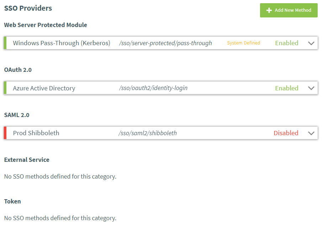Screen dimensions: 323x228
Task: Select Azure Active Directory provider name
Action: click(44, 88)
